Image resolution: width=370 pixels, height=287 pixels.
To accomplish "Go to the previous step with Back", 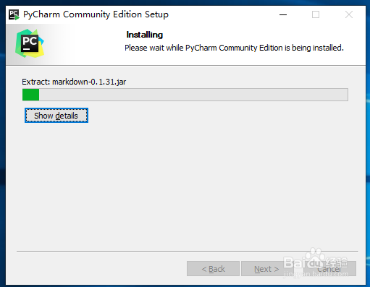I will click(213, 269).
